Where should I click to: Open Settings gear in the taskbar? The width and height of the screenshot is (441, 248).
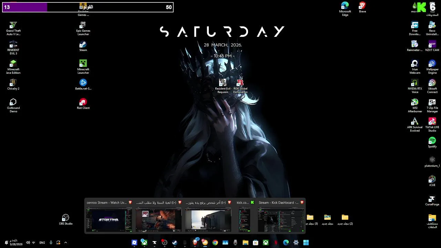(296, 242)
